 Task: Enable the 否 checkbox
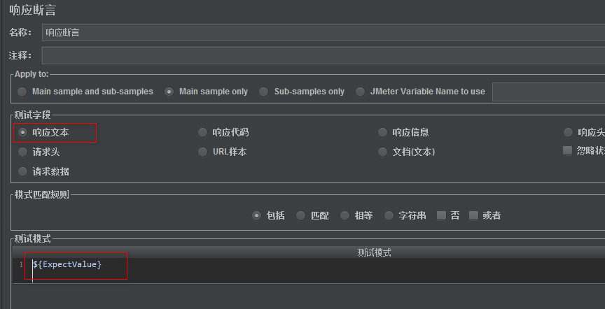click(x=441, y=215)
